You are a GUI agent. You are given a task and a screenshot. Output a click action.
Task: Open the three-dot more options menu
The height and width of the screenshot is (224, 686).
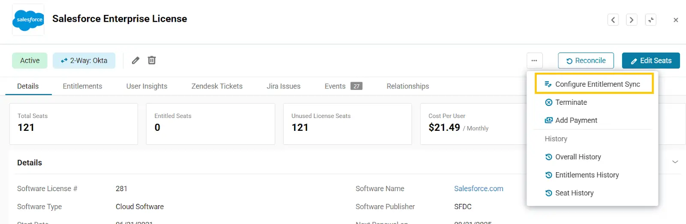[x=534, y=61]
